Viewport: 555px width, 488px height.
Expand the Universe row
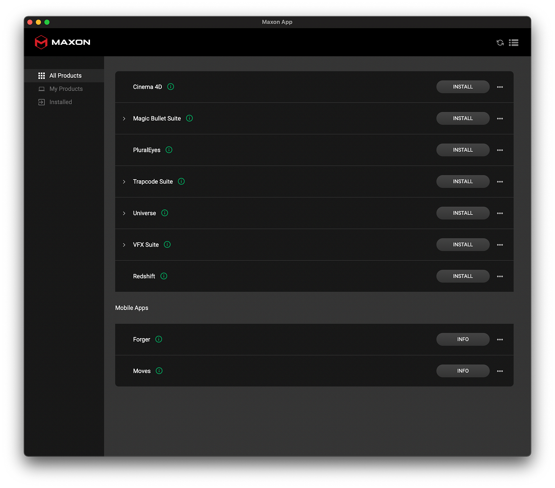[124, 213]
